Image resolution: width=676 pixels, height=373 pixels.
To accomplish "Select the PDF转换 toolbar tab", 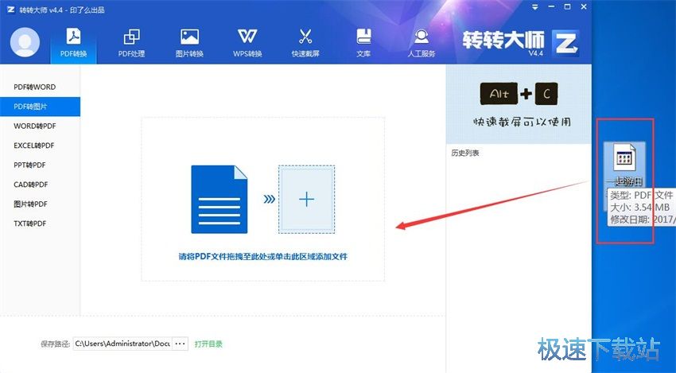I will coord(74,42).
